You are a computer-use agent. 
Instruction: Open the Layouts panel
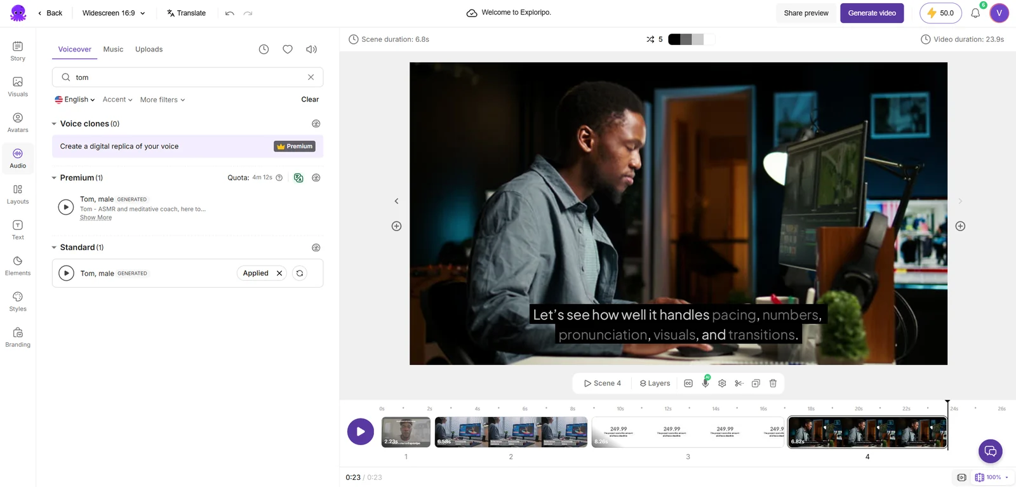(x=18, y=194)
